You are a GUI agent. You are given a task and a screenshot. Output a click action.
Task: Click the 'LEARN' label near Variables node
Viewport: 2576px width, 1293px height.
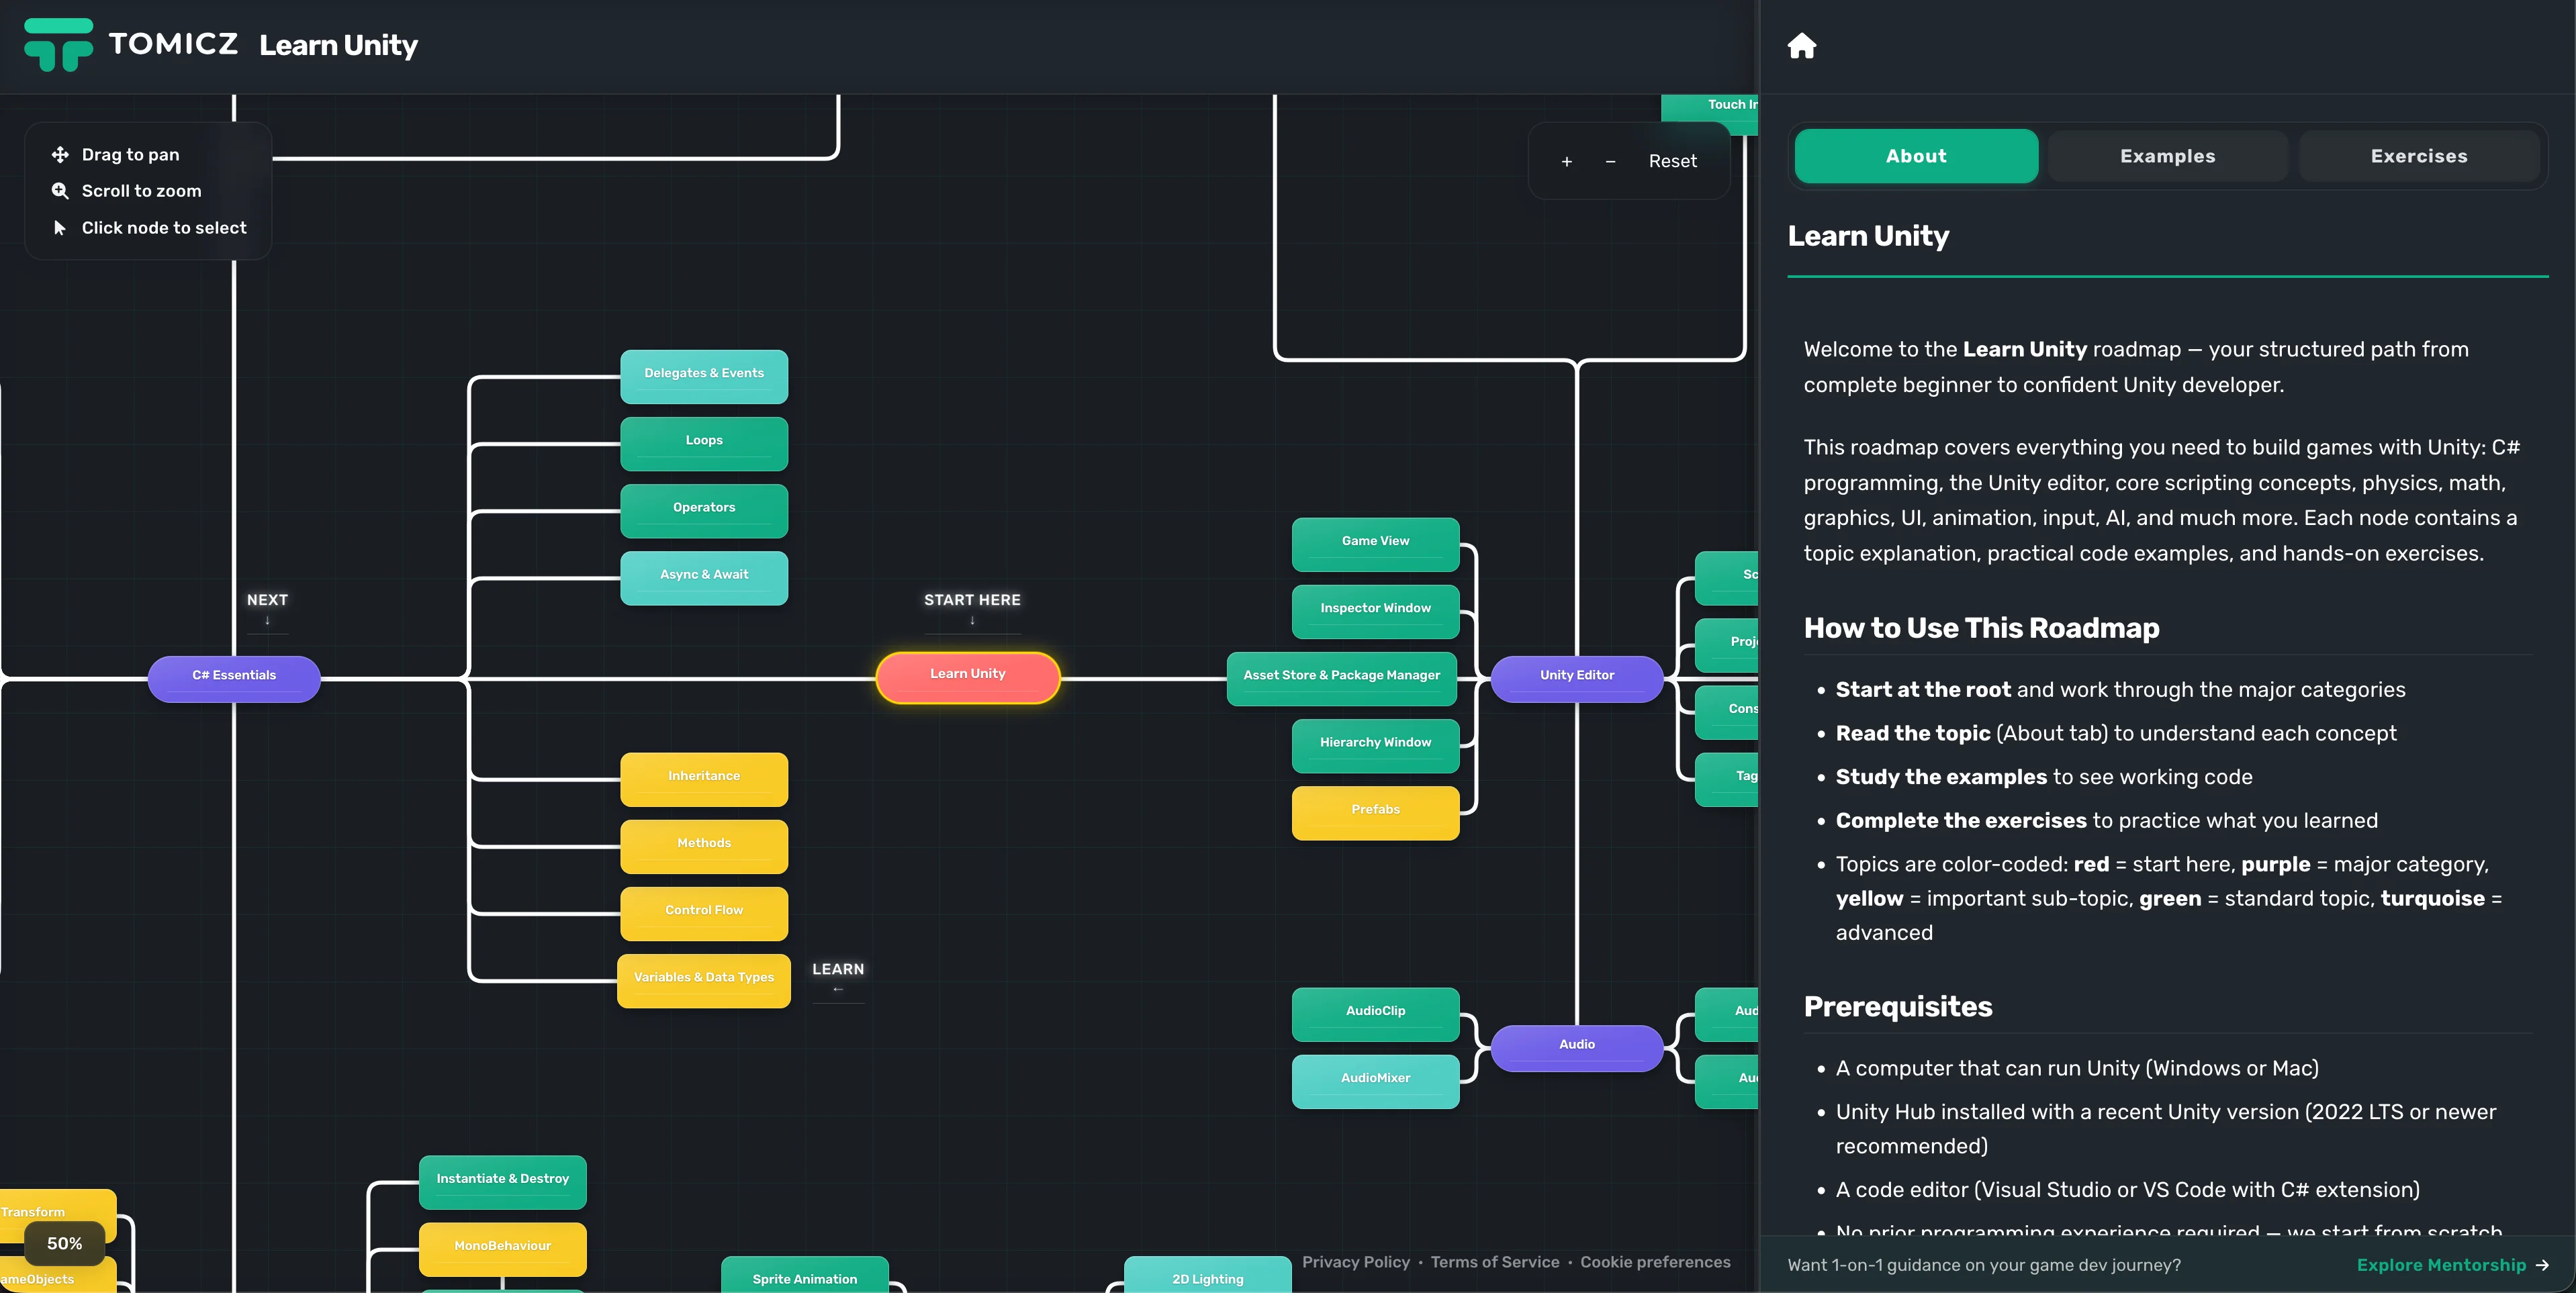coord(837,969)
